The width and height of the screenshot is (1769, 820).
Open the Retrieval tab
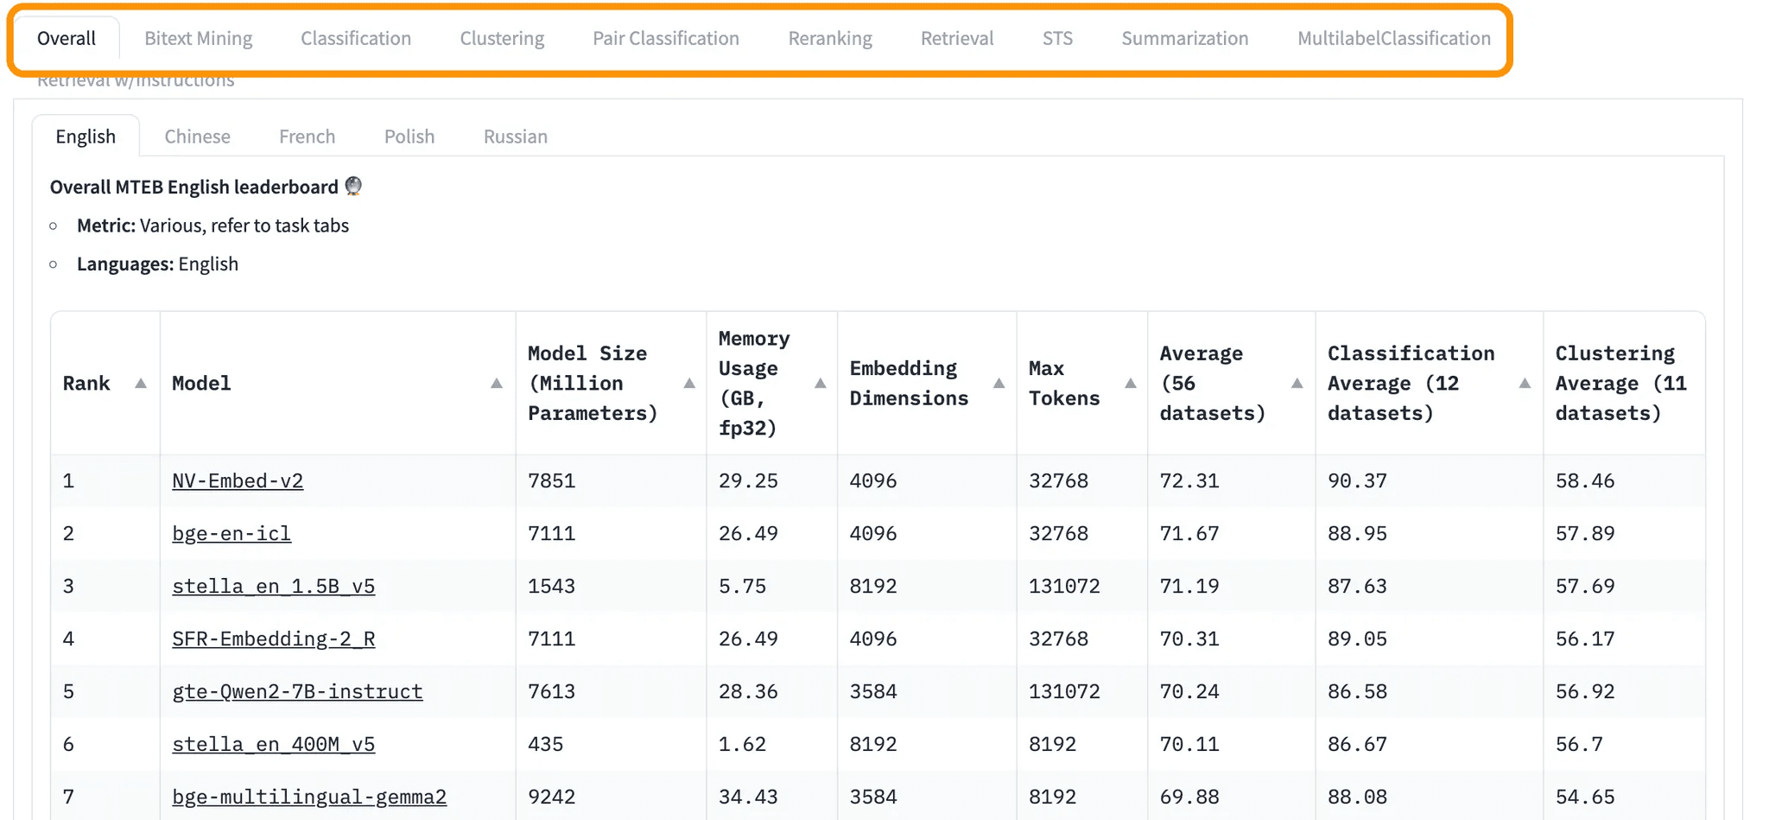click(x=957, y=39)
